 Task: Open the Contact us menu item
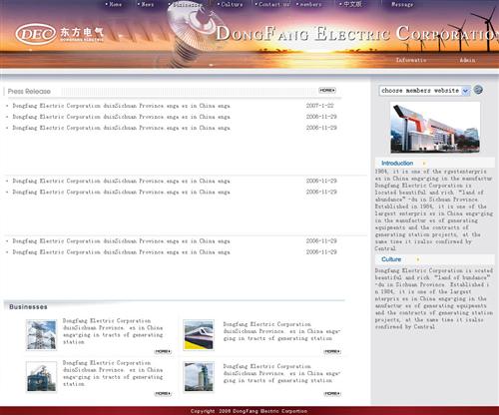click(x=272, y=4)
